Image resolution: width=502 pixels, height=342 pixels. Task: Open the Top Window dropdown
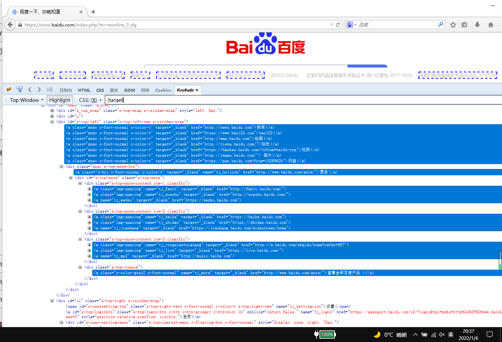point(27,100)
